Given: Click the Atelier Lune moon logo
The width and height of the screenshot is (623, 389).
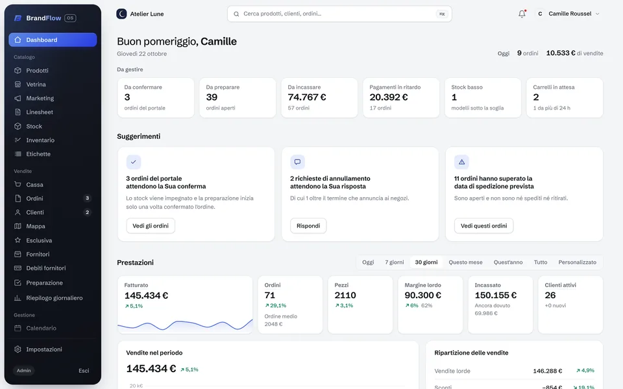Looking at the screenshot, I should tap(121, 14).
